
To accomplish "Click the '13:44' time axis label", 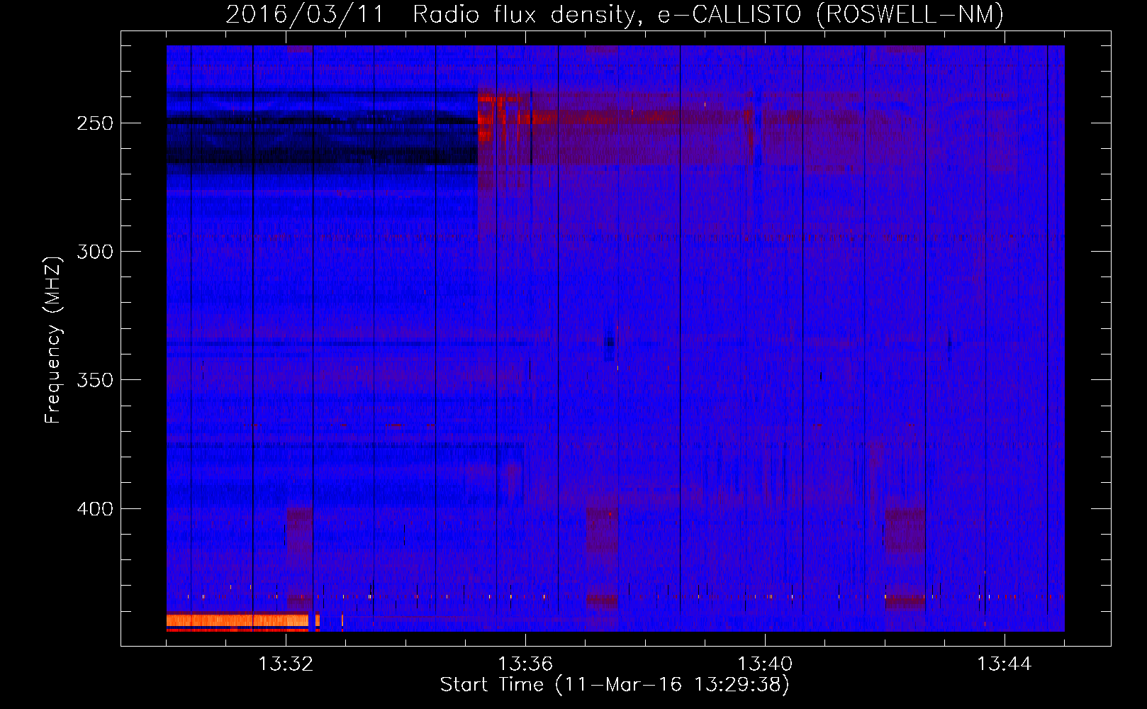I will [x=1005, y=664].
